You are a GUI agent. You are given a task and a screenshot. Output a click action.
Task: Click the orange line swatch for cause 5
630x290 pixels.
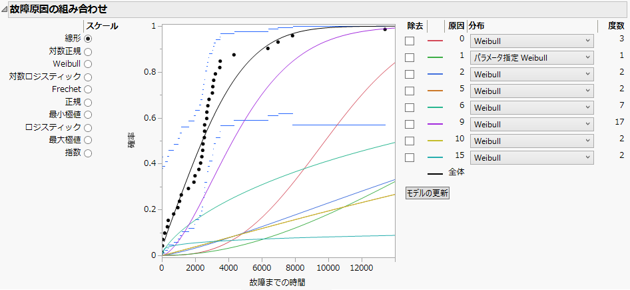435,91
